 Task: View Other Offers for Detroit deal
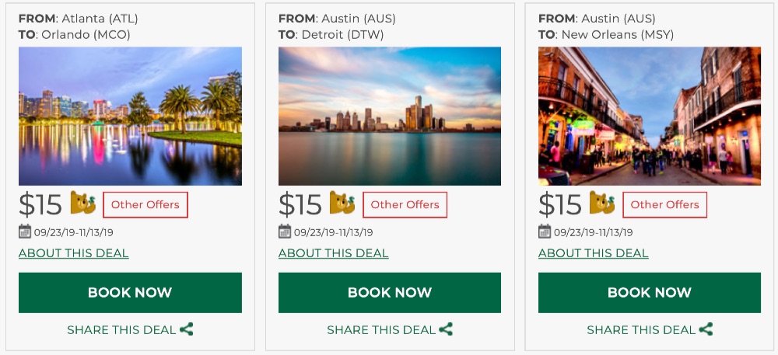405,205
